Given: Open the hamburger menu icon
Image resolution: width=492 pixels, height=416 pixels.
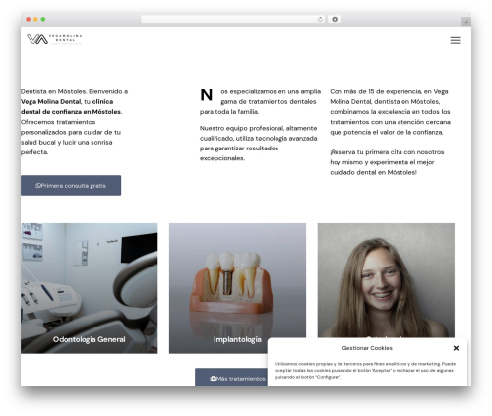Looking at the screenshot, I should [x=455, y=40].
